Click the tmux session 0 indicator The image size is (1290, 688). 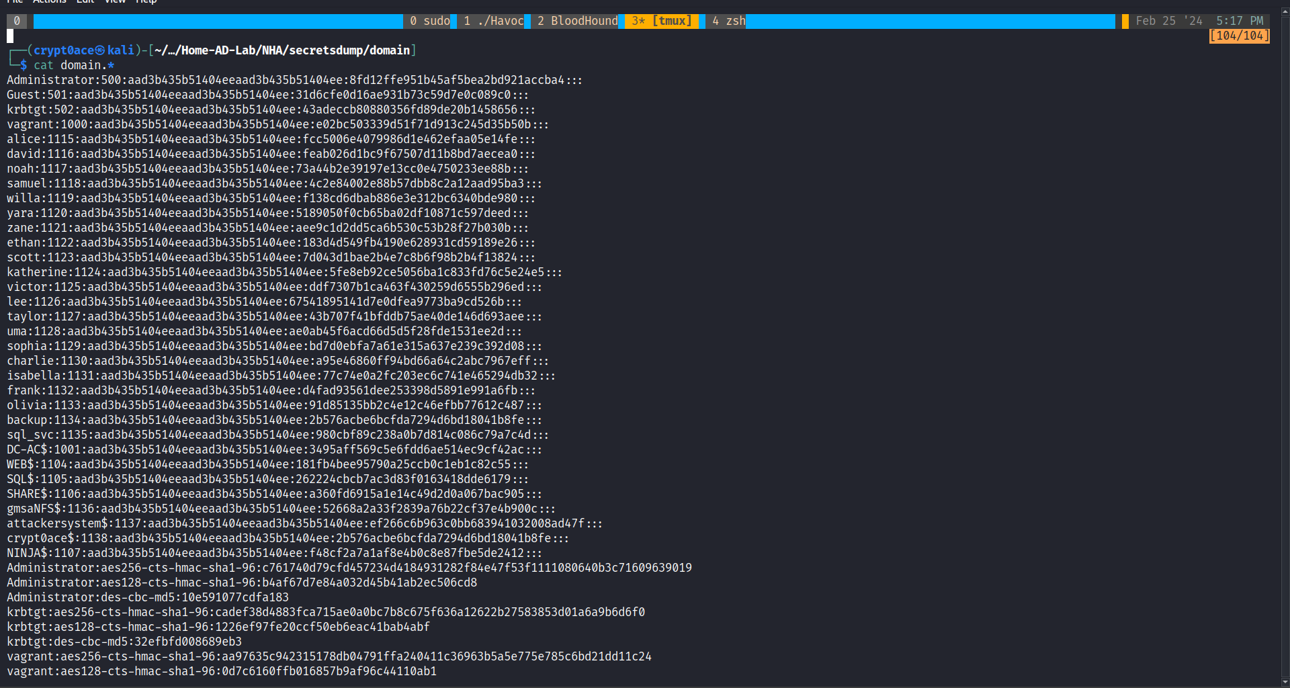(x=17, y=21)
